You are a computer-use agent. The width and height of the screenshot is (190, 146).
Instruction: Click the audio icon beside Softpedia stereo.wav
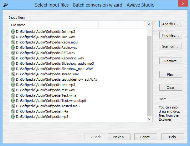[x=13, y=74]
